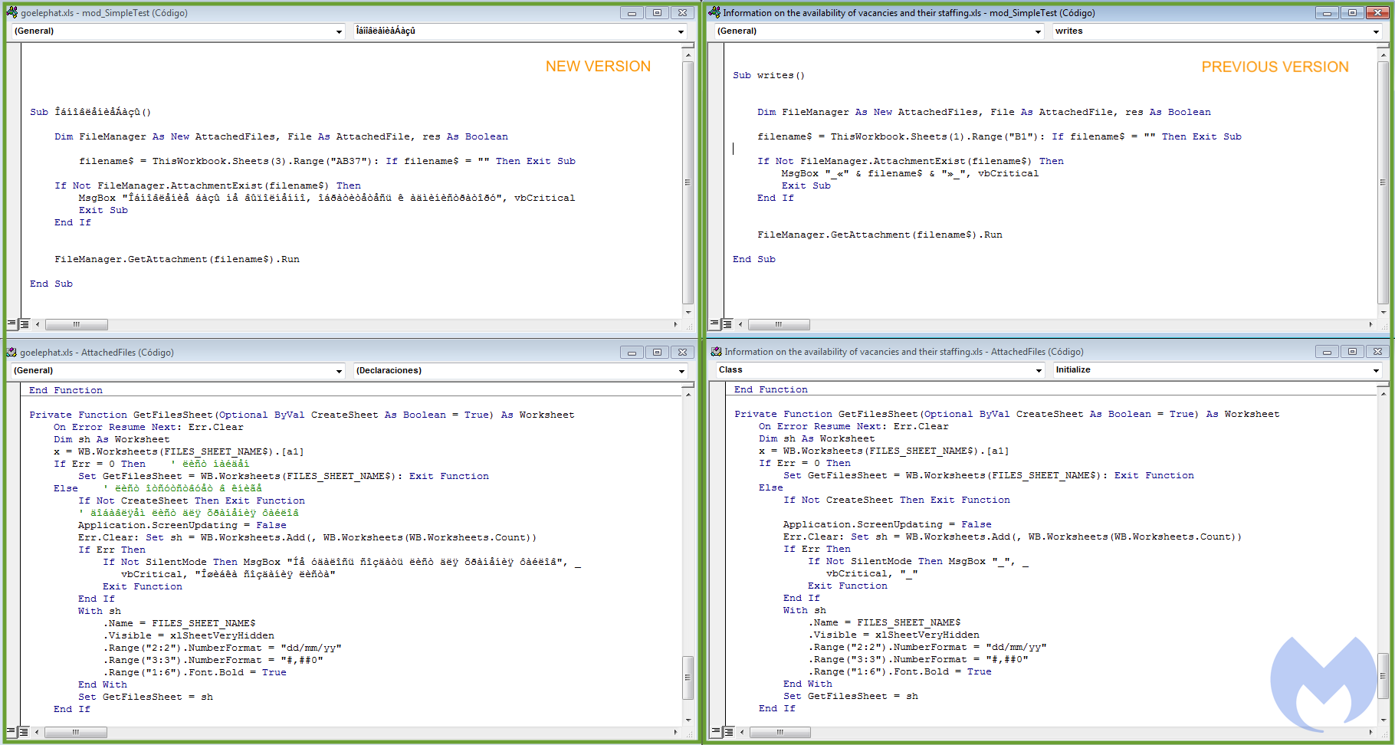Open (General) object dropdown in Information workbook mod_SimpleTest window
Screen dimensions: 1395x745
(x=878, y=31)
